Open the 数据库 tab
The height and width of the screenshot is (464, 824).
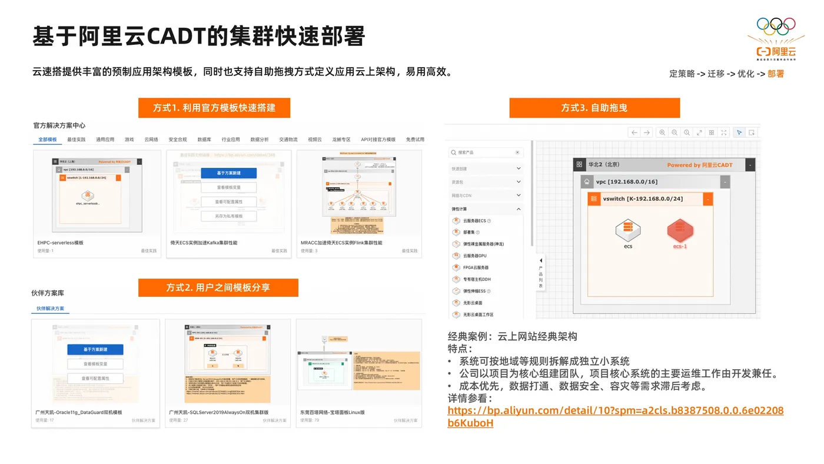coord(204,140)
